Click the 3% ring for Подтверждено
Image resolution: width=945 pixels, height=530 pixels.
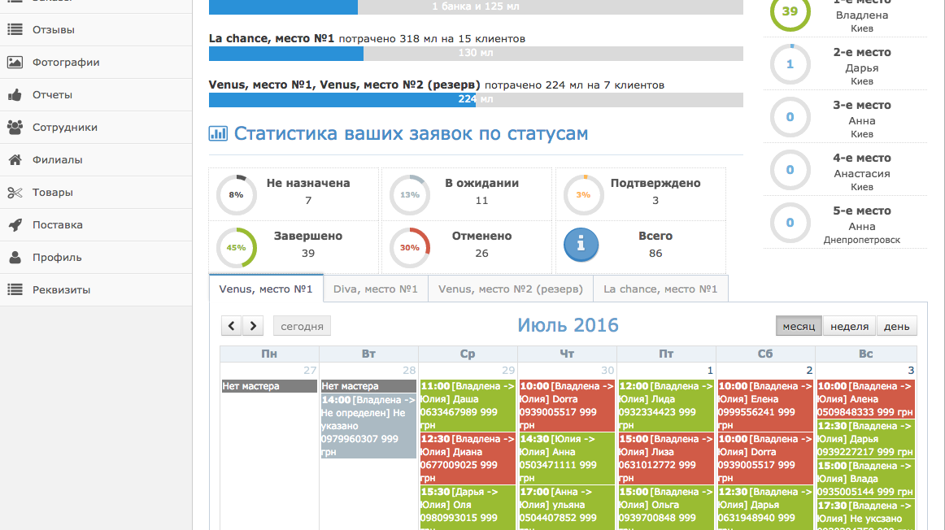coord(583,194)
